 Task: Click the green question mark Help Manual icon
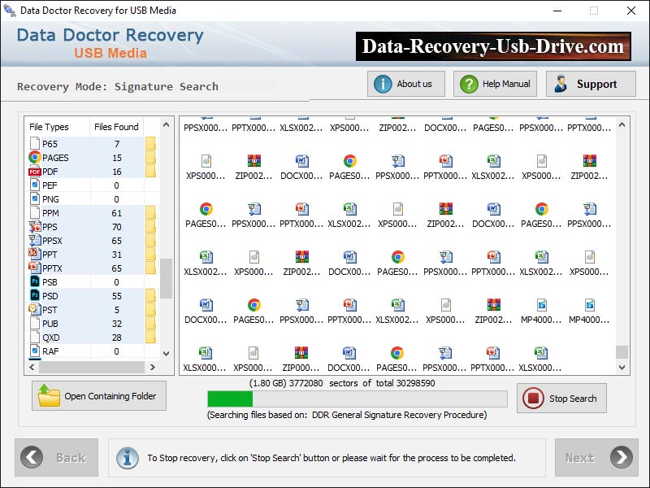469,83
